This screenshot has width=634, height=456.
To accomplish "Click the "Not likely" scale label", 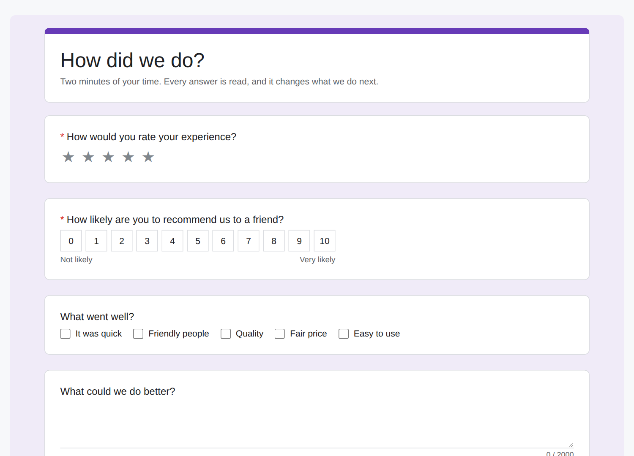I will [77, 260].
